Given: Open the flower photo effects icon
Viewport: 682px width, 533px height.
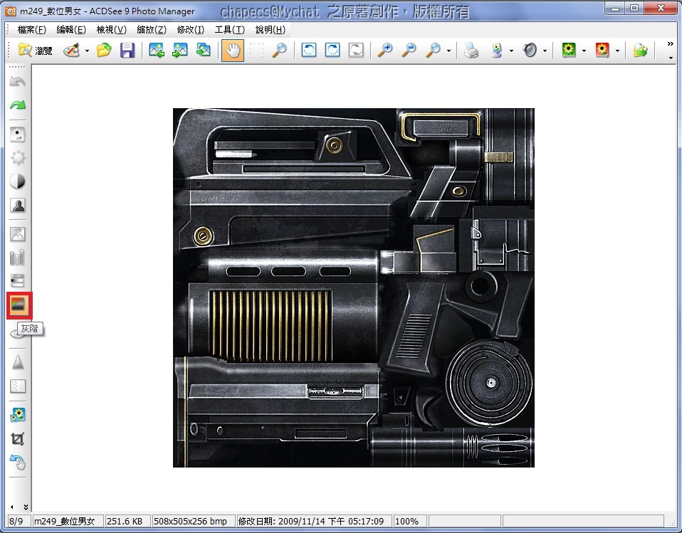Looking at the screenshot, I should (18, 415).
